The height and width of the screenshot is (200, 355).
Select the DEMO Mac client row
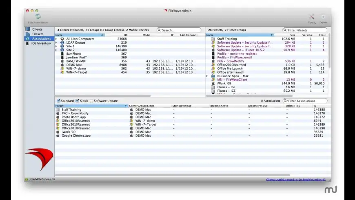click(130, 65)
